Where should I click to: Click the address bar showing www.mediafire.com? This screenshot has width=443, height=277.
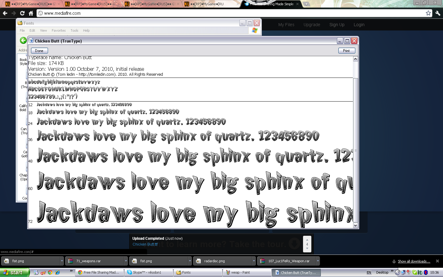tap(215, 13)
